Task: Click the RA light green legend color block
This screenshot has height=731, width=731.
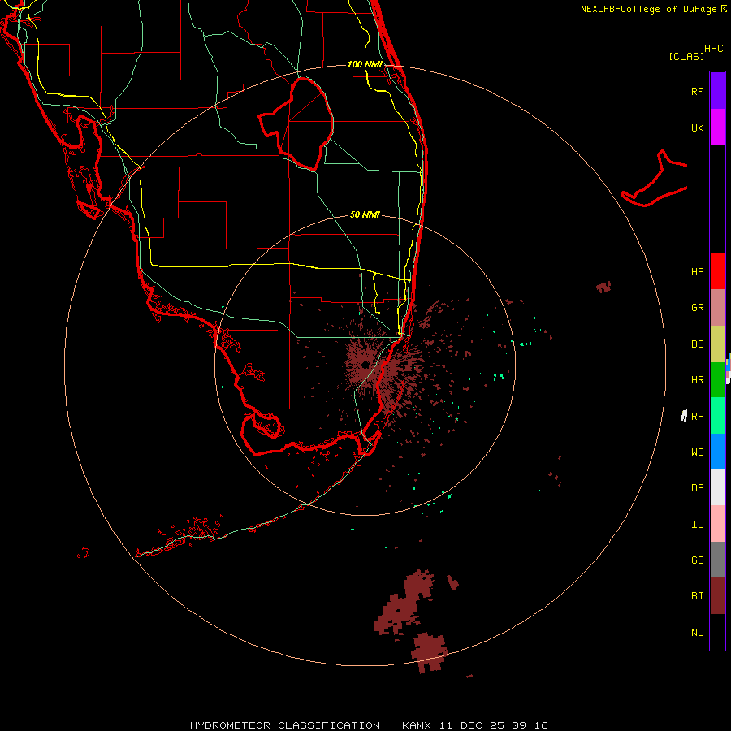Action: pos(717,416)
